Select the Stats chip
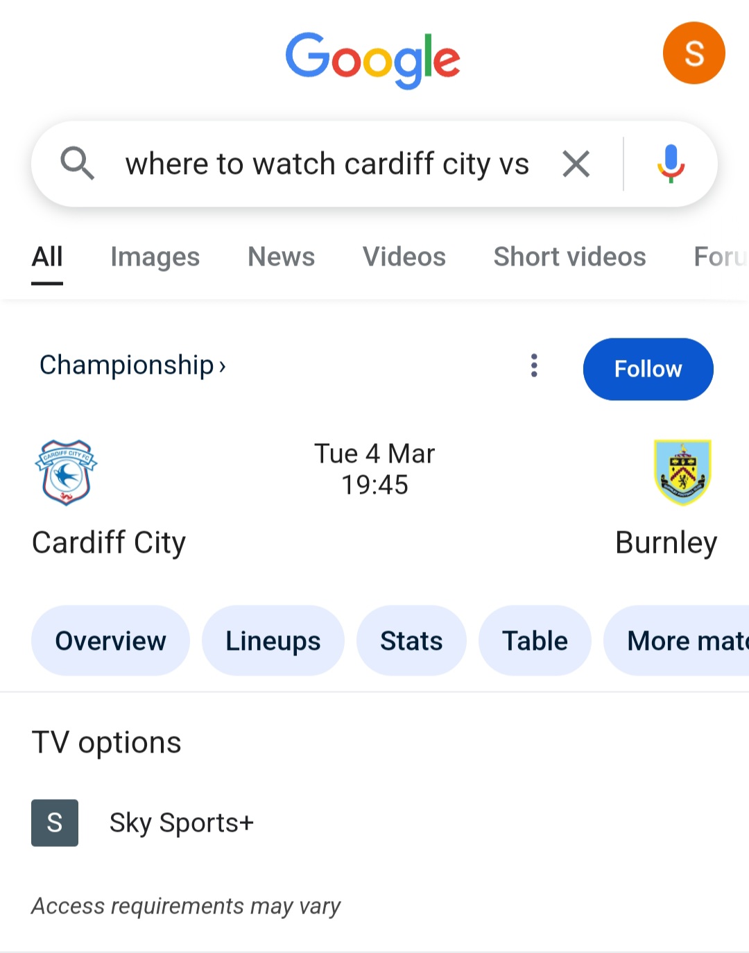Screen dimensions: 749x953 pyautogui.click(x=411, y=641)
